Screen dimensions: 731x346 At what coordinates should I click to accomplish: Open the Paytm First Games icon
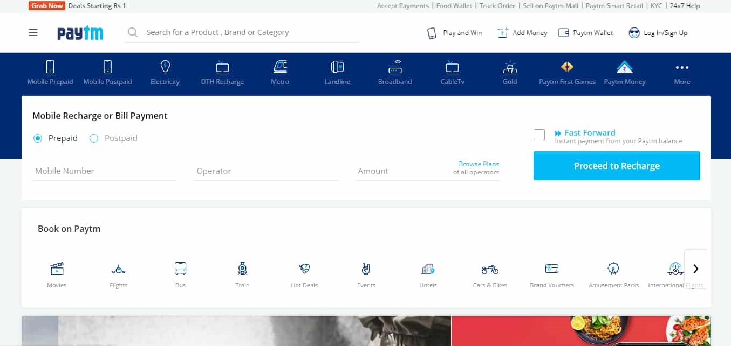(567, 67)
